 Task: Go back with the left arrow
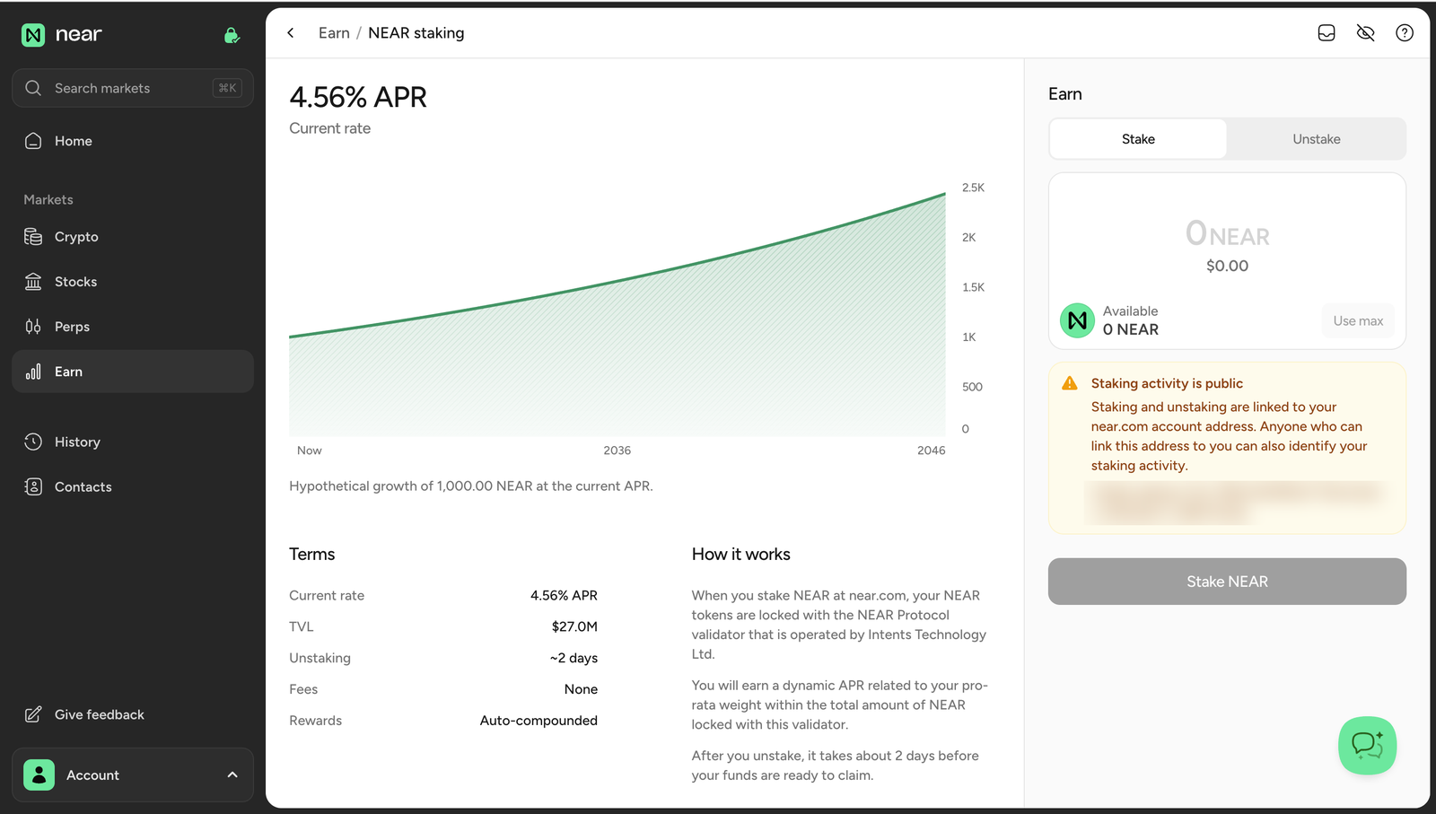click(291, 33)
